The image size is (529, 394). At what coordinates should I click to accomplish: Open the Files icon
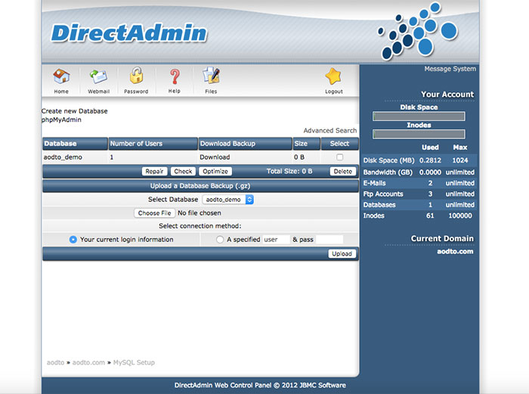[x=211, y=76]
